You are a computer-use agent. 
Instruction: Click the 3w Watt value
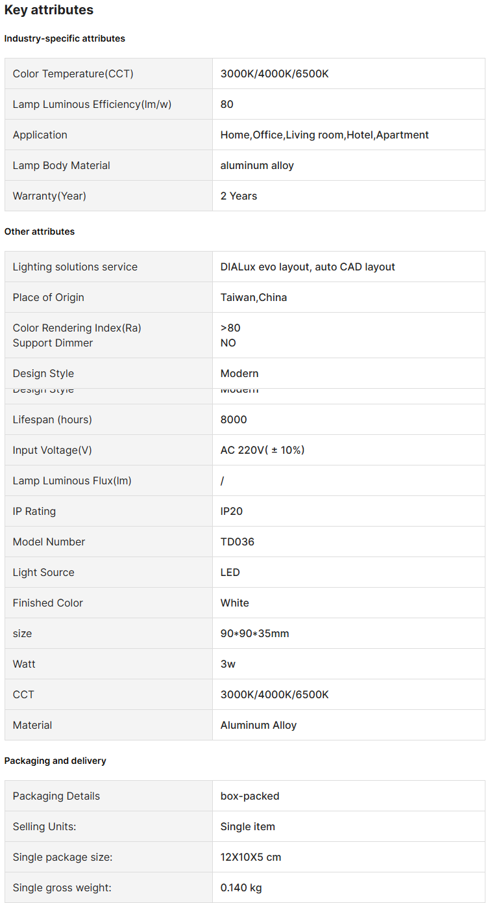coord(228,664)
